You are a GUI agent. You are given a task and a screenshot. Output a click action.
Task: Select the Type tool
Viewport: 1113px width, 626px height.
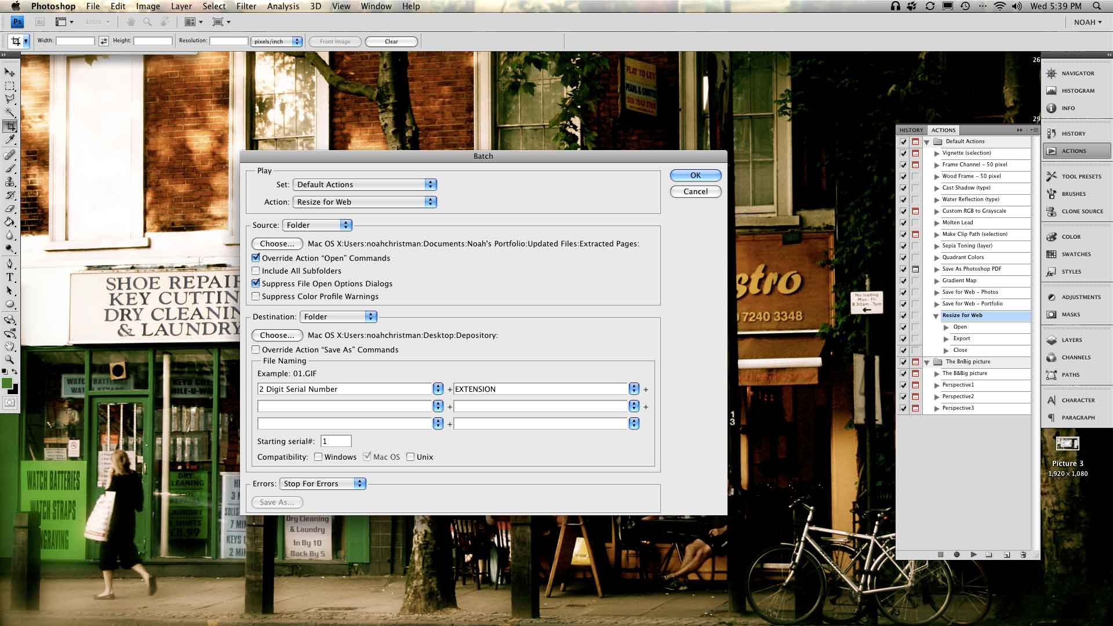tap(10, 277)
